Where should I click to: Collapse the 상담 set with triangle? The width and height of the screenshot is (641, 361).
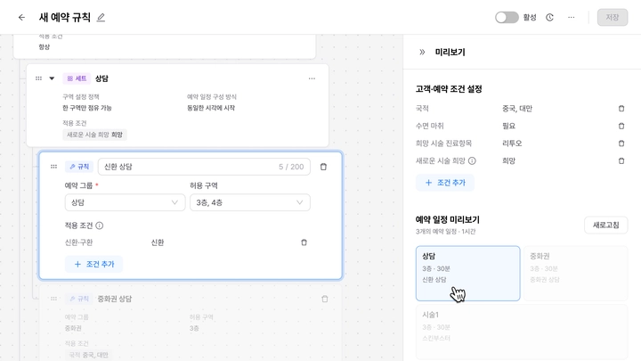pos(52,78)
